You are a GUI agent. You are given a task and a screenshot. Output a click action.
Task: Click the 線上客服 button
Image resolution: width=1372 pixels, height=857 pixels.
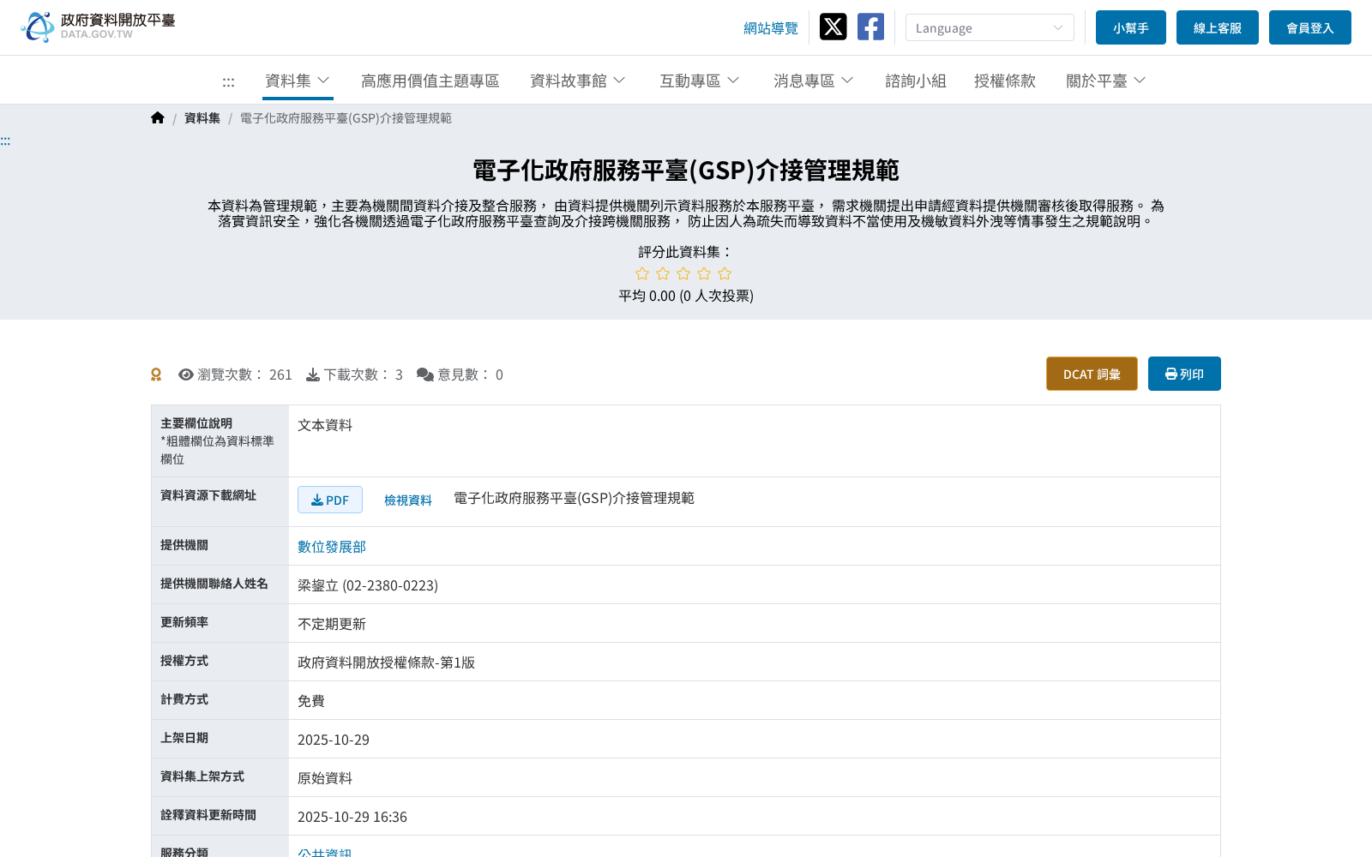click(x=1218, y=27)
